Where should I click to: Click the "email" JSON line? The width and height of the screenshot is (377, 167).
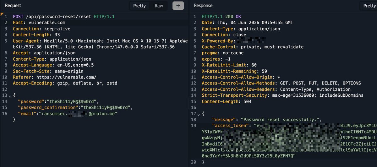(x=68, y=113)
